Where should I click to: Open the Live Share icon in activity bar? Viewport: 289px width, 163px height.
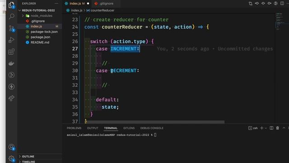click(11, 98)
